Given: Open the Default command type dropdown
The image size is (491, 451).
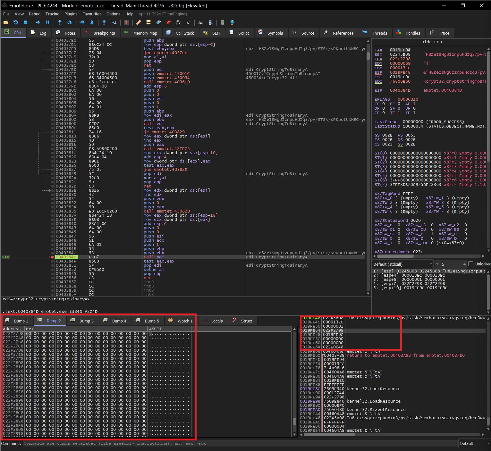Looking at the screenshot, I should [475, 444].
